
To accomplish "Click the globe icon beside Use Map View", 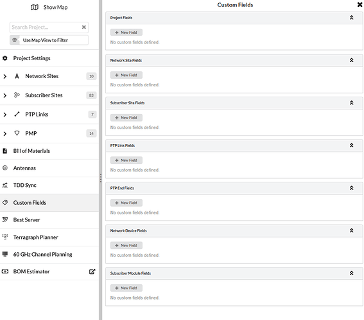I will click(x=14, y=40).
